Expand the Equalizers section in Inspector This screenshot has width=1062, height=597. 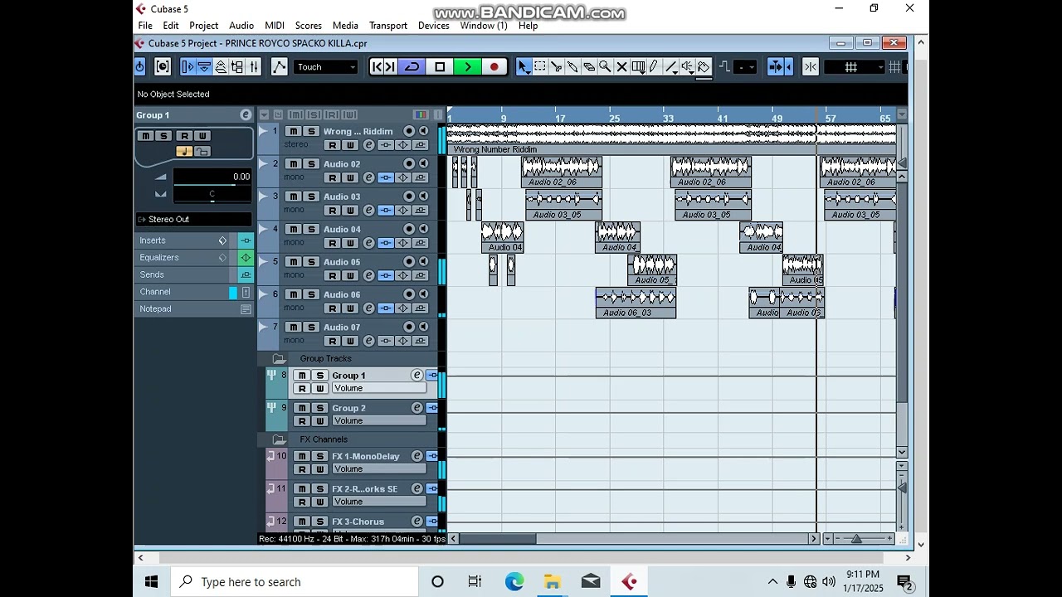[x=159, y=258]
